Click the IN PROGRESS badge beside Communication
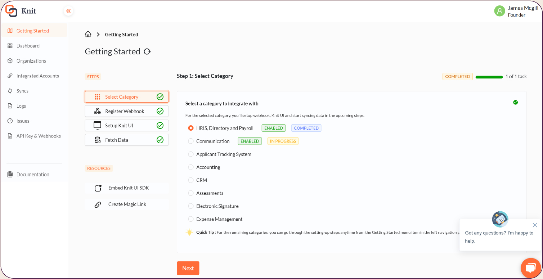 pos(283,141)
